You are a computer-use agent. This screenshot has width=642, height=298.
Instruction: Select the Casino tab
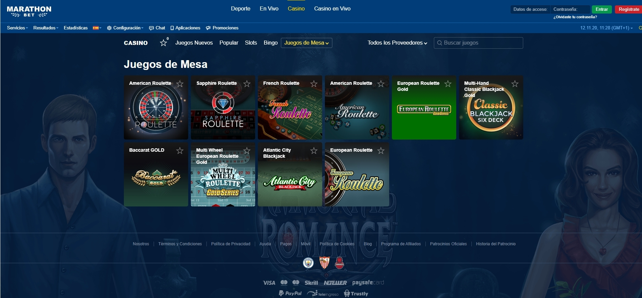(x=296, y=9)
